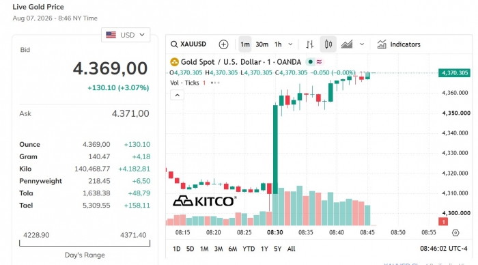
Task: Click the XAUUSD symbol search icon
Action: (174, 44)
